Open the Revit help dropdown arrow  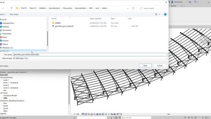(x=198, y=2)
